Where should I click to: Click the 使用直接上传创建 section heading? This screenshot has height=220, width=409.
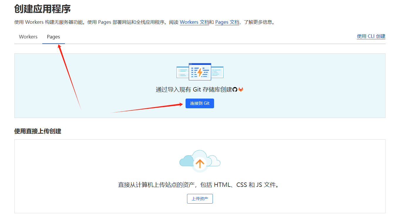(38, 131)
